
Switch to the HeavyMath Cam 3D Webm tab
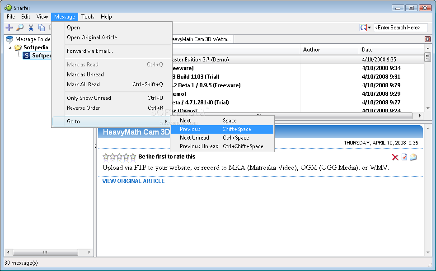click(x=202, y=39)
